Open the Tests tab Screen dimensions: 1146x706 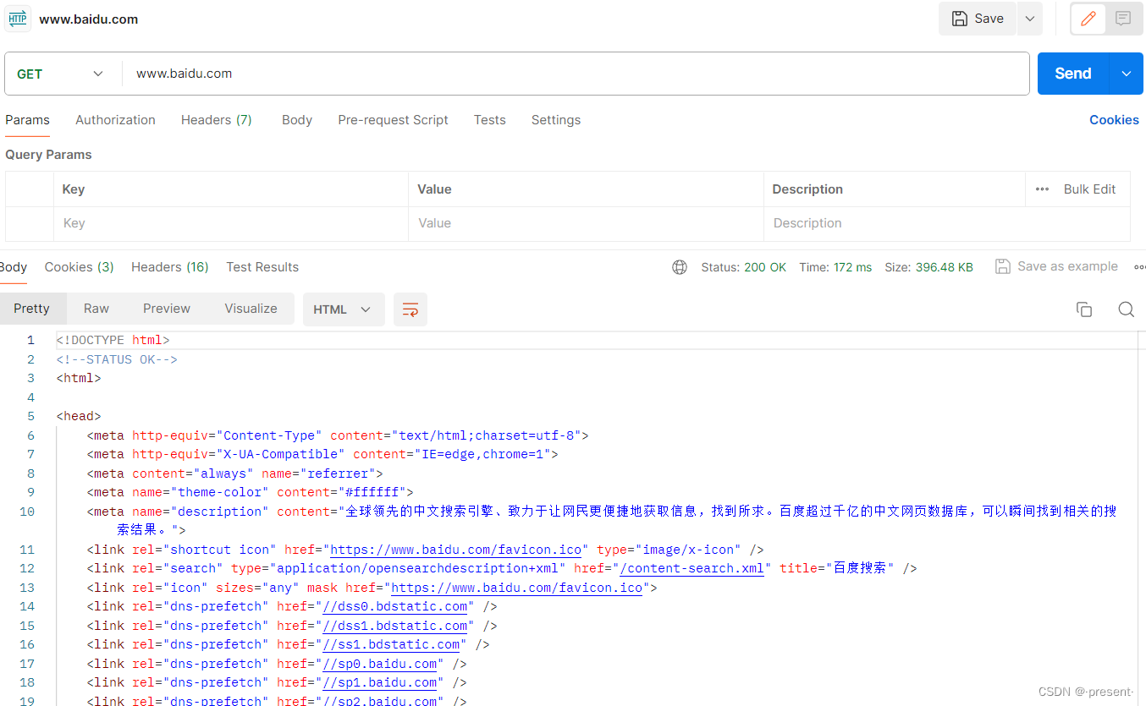[x=489, y=120]
